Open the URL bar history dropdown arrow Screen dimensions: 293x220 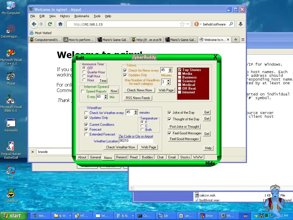(188, 24)
